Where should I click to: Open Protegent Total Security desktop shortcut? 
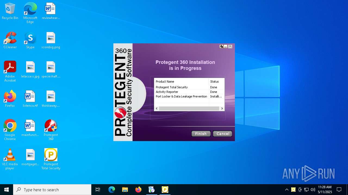(51, 159)
